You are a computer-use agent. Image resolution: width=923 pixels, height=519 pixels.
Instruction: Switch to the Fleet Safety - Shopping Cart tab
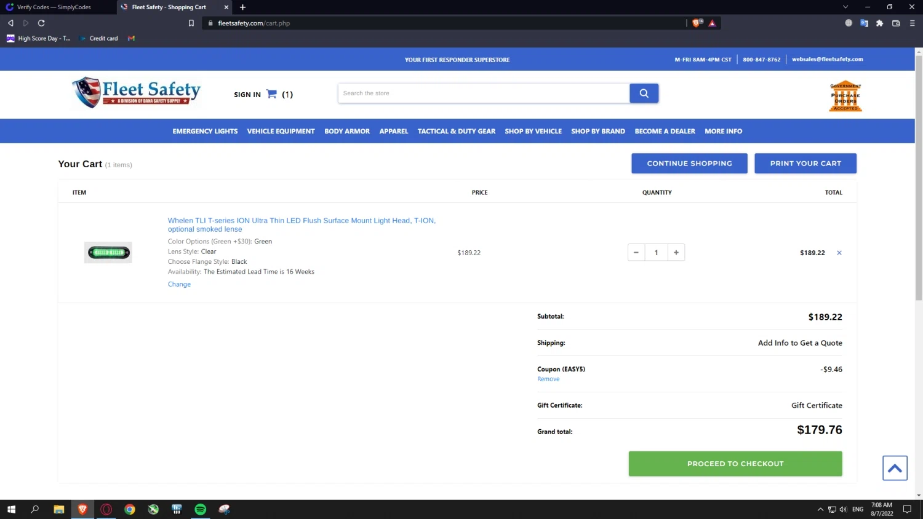[x=169, y=7]
